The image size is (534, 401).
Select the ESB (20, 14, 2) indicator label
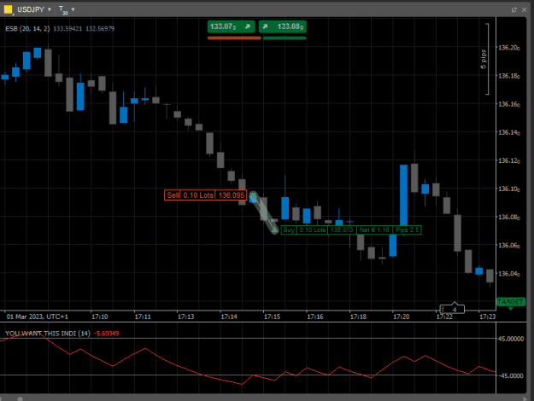click(27, 28)
